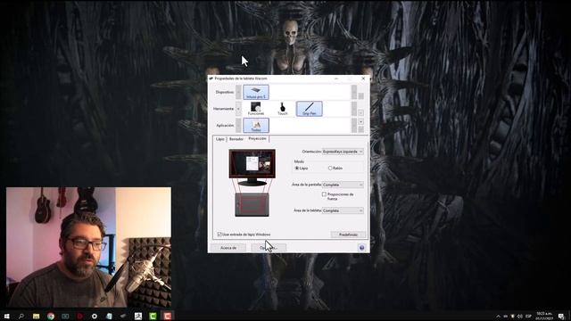Select the Lápiz mode radio button
The height and width of the screenshot is (321, 571).
coord(297,169)
